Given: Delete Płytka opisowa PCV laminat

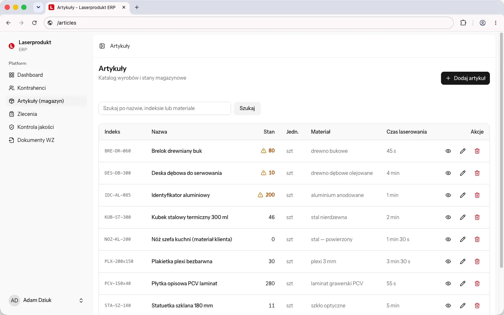Looking at the screenshot, I should coord(477,283).
